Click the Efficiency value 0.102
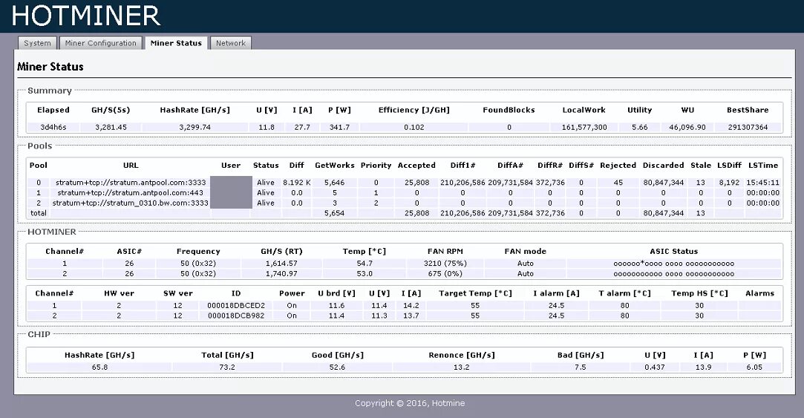 click(x=414, y=127)
